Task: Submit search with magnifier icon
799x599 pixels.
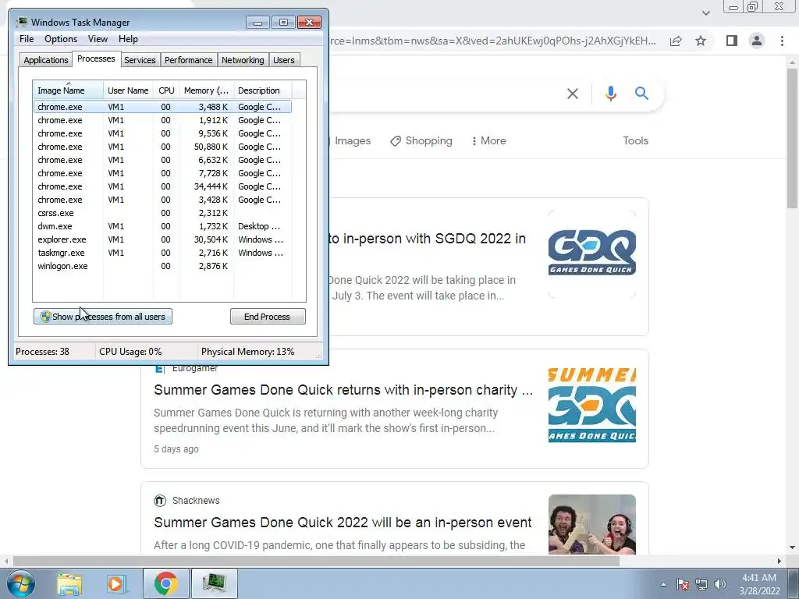Action: 641,94
